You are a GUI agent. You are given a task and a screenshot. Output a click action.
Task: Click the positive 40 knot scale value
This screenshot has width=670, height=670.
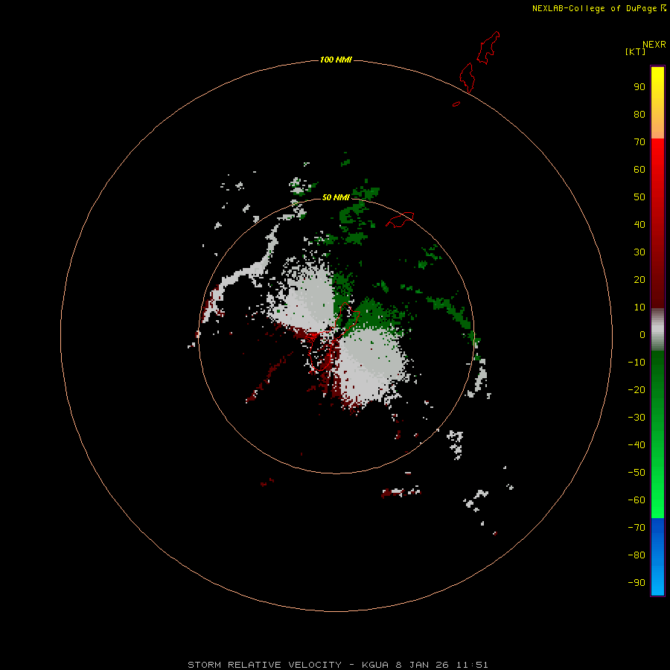click(639, 225)
